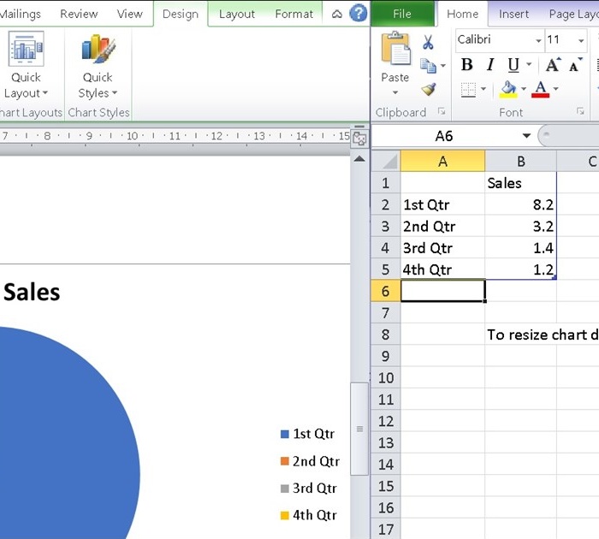599x539 pixels.
Task: Toggle Italic formatting in Excel
Action: [490, 65]
